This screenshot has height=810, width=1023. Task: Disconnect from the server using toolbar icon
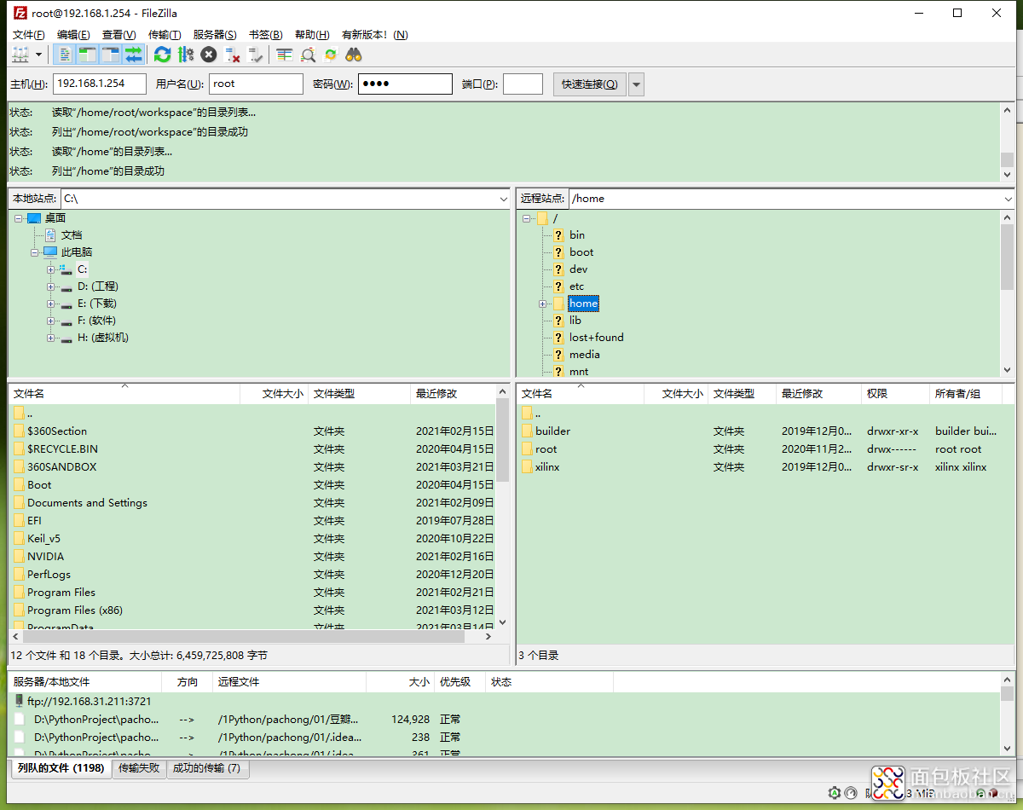coord(232,55)
